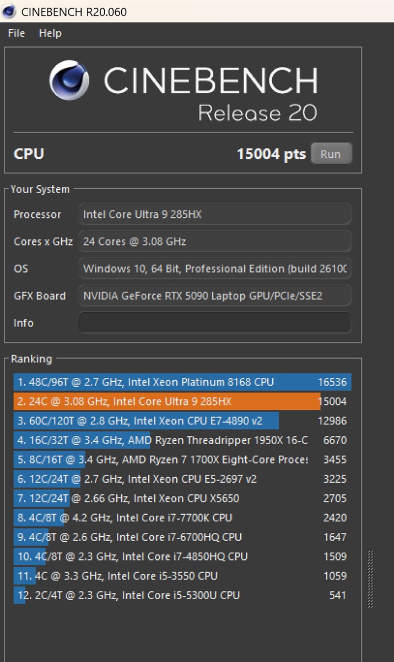This screenshot has width=394, height=662.
Task: Select the Xeon E7-4890 v2 ranking entry
Action: (182, 421)
